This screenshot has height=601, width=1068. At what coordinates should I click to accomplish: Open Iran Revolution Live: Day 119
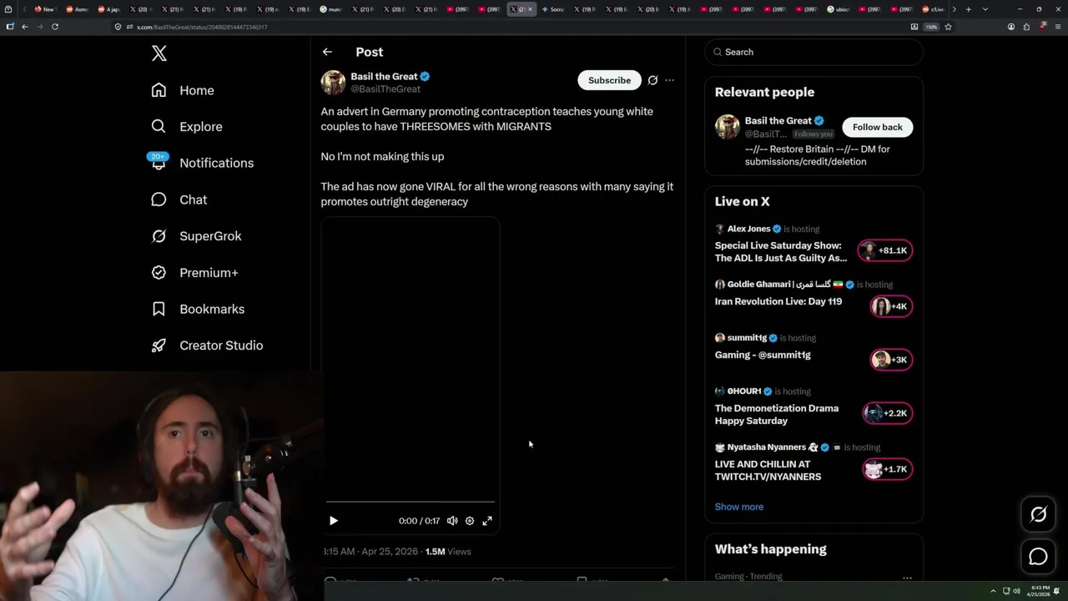(778, 301)
